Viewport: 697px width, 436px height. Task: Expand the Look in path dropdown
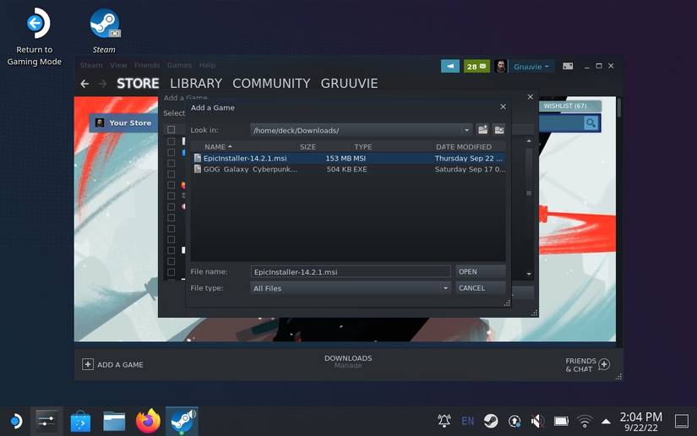coord(466,130)
